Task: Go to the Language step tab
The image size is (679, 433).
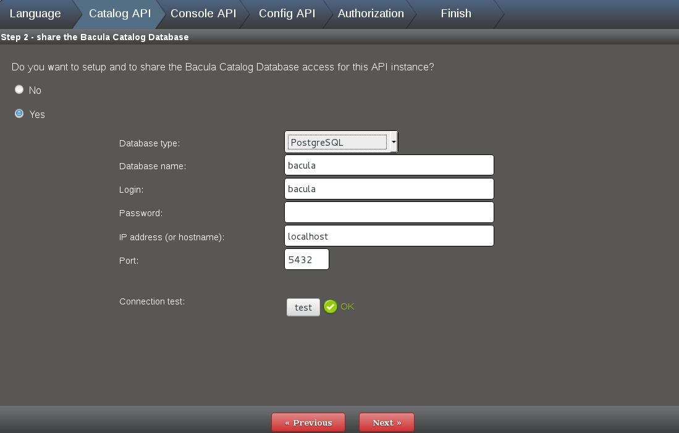Action: (x=35, y=14)
